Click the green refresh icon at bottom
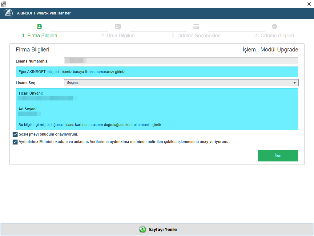This screenshot has width=314, height=236. point(143,229)
